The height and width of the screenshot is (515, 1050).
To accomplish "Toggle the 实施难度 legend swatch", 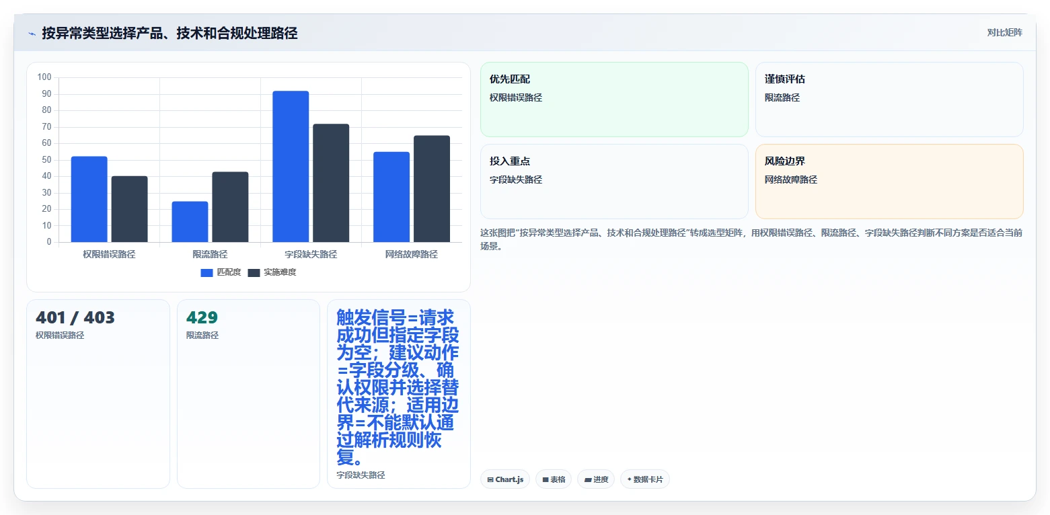I will click(254, 272).
